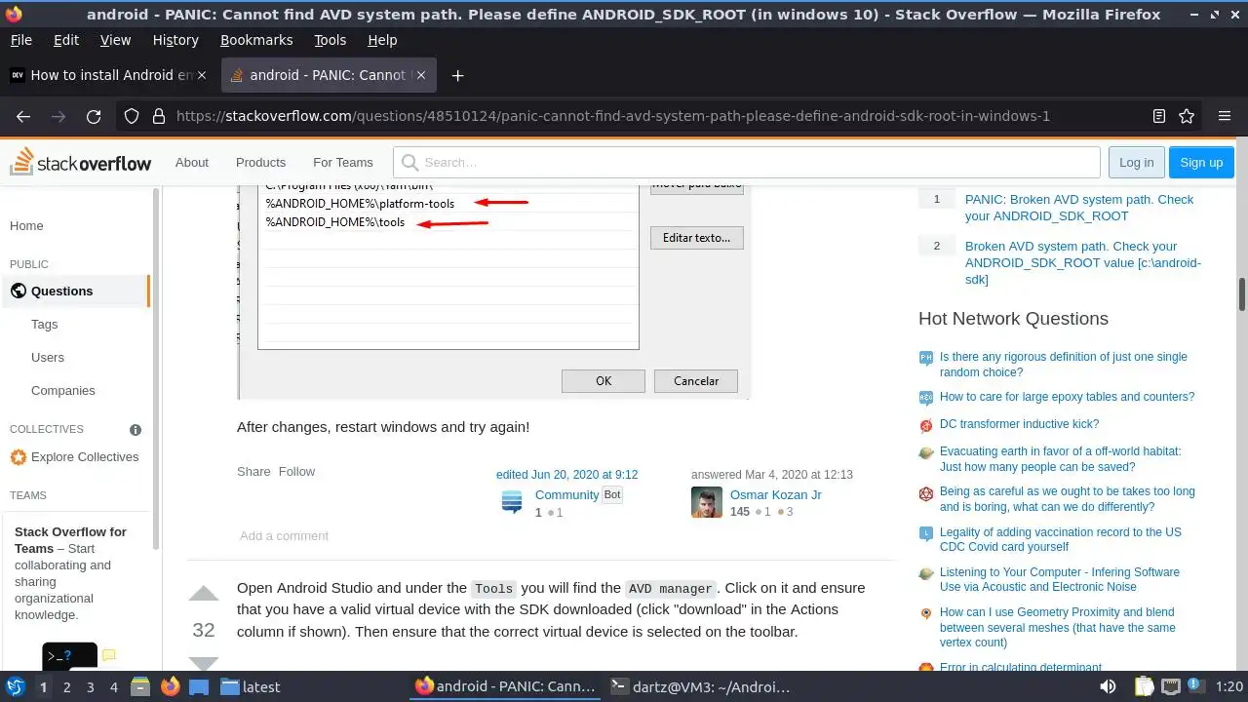1248x702 pixels.
Task: Go to Home in left sidebar
Action: point(26,225)
